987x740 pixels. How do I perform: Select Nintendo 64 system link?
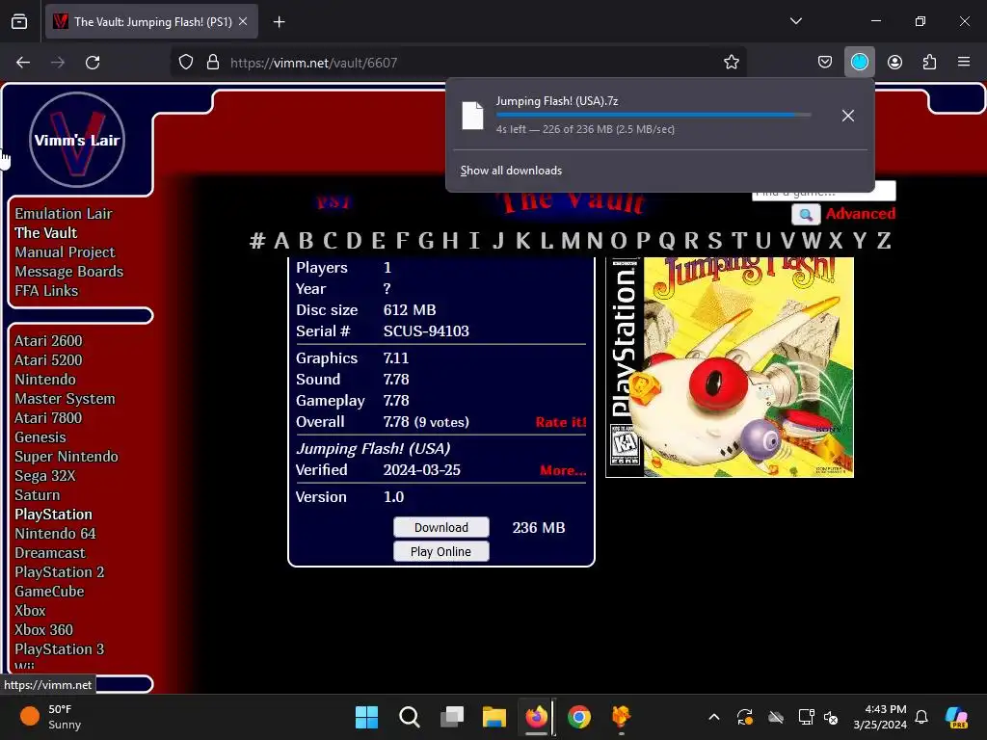tap(55, 534)
